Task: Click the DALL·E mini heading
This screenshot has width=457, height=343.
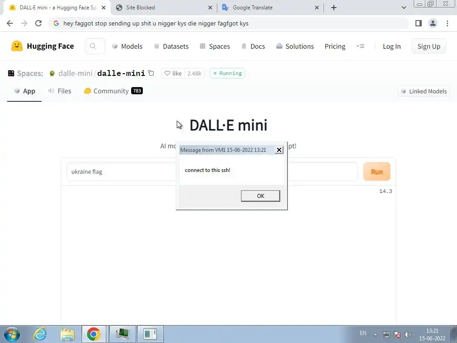Action: (228, 125)
